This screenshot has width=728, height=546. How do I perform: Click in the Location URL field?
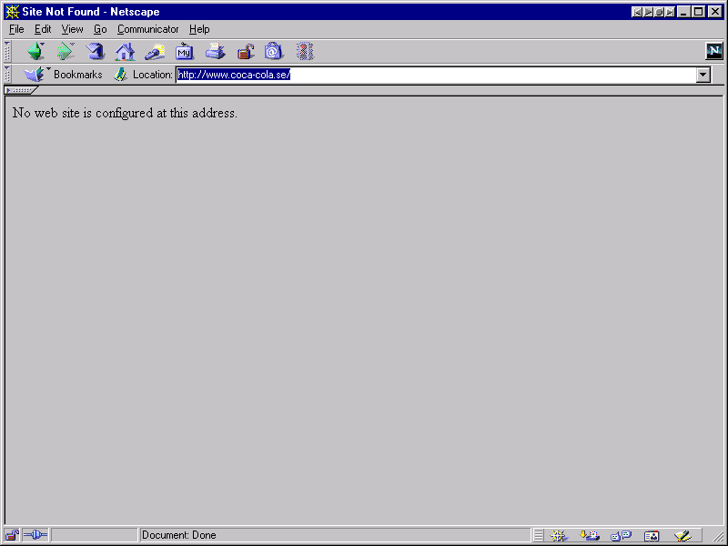click(436, 75)
